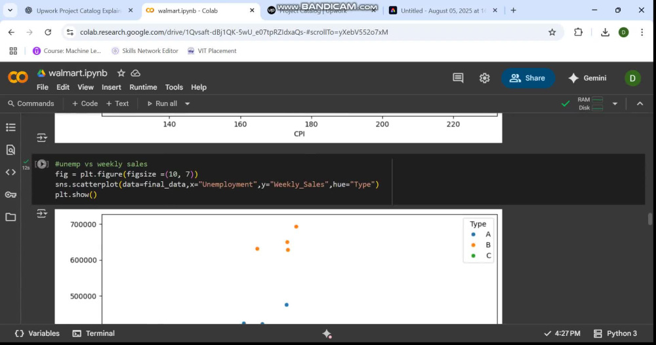Image resolution: width=656 pixels, height=345 pixels.
Task: Open the apps grid in bookmarks bar
Action: point(13,51)
